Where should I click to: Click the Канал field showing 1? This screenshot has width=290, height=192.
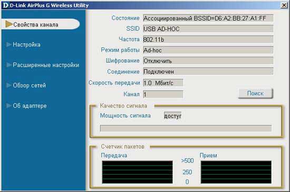click(163, 95)
